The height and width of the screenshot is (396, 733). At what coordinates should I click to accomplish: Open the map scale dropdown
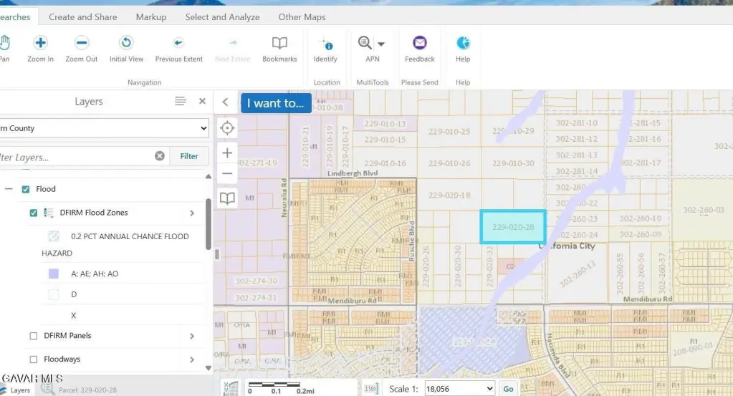click(x=459, y=388)
